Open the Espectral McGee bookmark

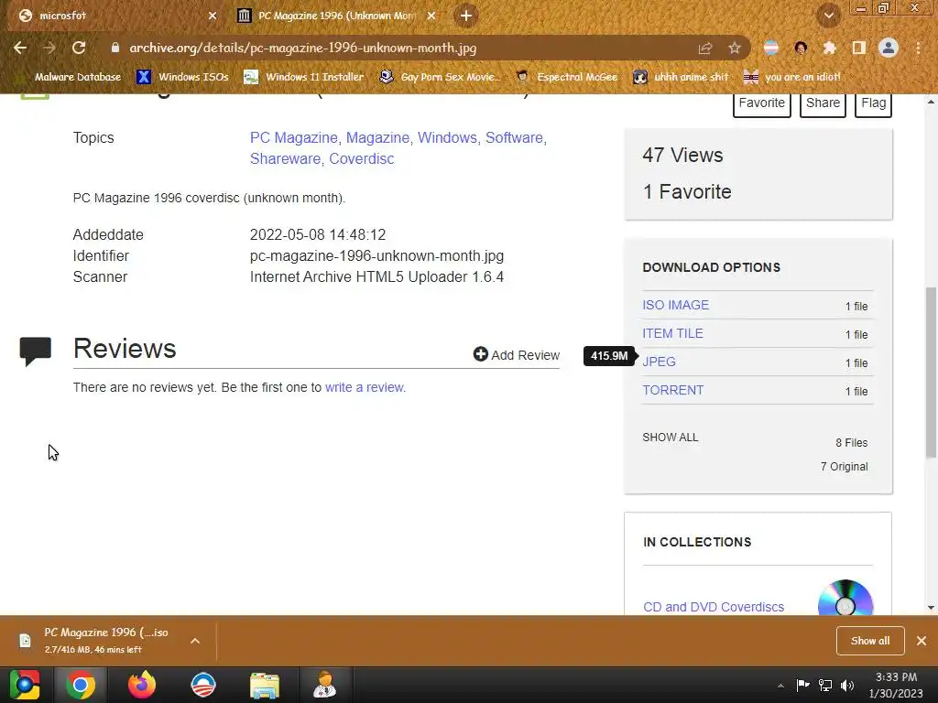tap(566, 77)
